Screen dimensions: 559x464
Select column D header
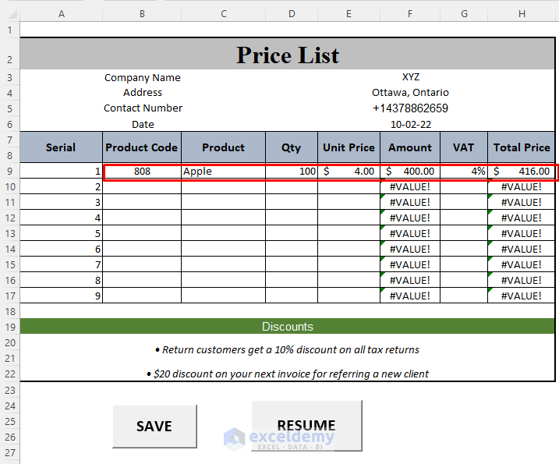coord(292,14)
